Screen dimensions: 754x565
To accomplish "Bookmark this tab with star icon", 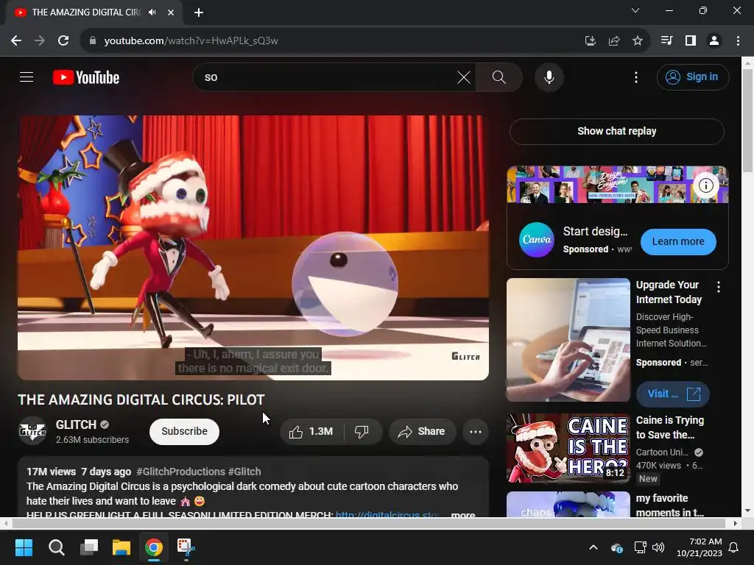I will click(637, 41).
